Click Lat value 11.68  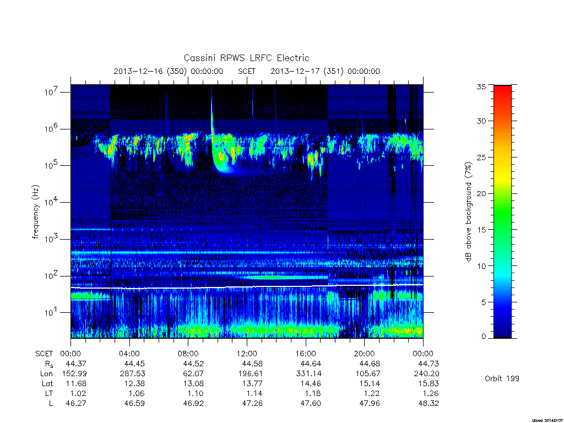click(76, 383)
